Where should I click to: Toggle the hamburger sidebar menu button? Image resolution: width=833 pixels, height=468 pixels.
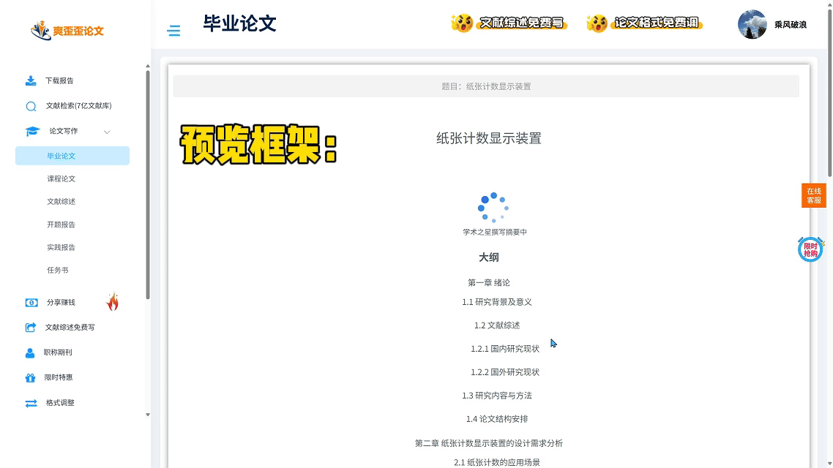coord(173,31)
